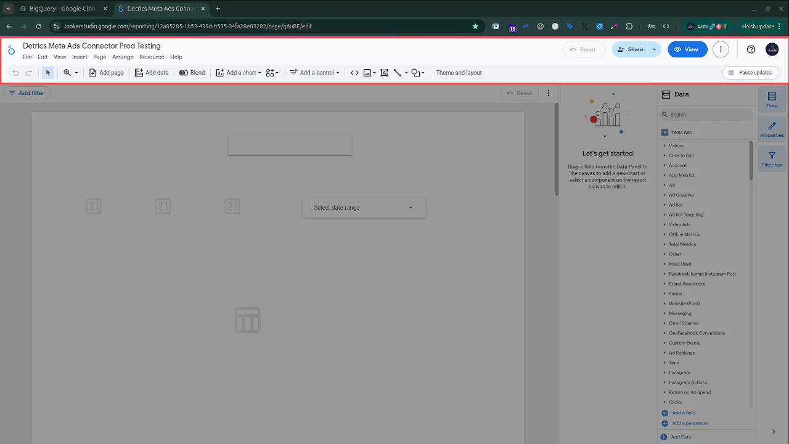The image size is (789, 444).
Task: Open the shape tool
Action: [x=416, y=72]
